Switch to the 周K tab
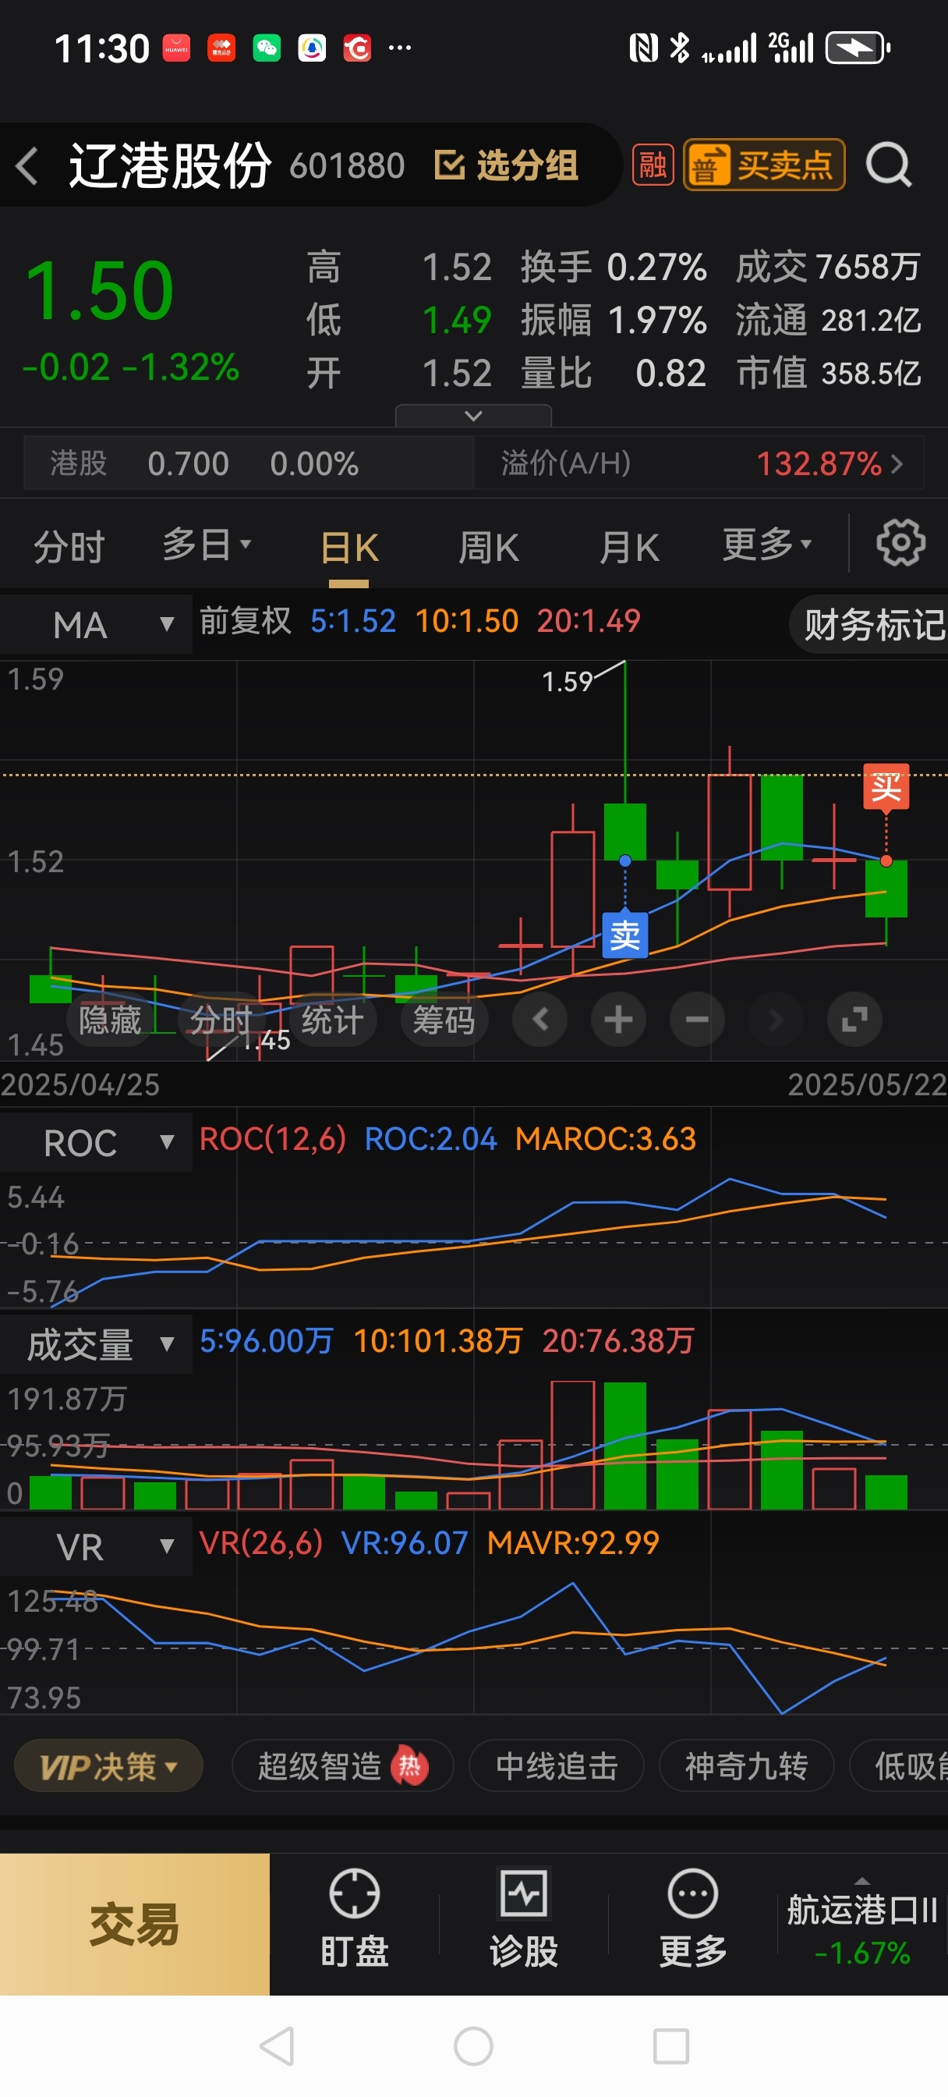Viewport: 948px width, 2097px height. (x=488, y=548)
